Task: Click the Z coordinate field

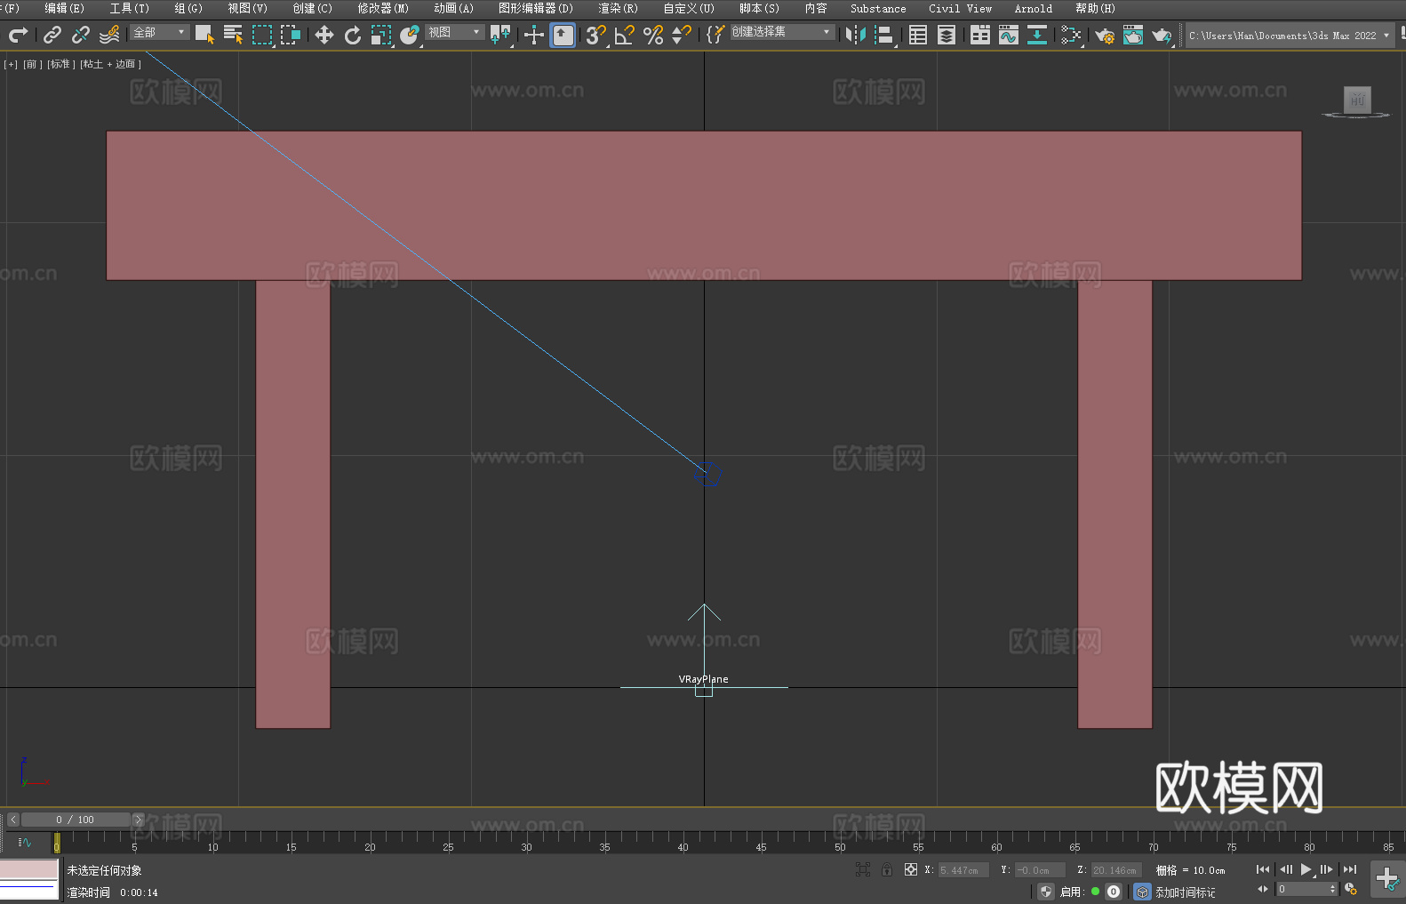Action: [x=1116, y=870]
